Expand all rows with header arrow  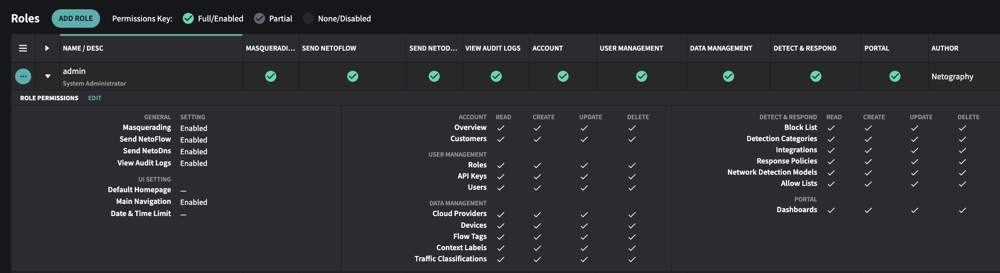(x=47, y=48)
